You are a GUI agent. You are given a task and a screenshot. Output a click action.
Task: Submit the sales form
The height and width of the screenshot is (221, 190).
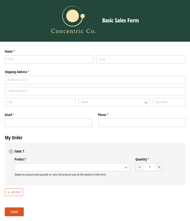click(x=14, y=212)
